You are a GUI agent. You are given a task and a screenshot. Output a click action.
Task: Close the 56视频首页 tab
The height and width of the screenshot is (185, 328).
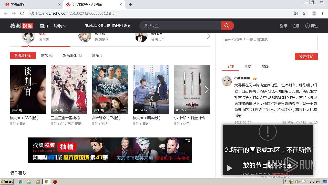[x=59, y=4]
